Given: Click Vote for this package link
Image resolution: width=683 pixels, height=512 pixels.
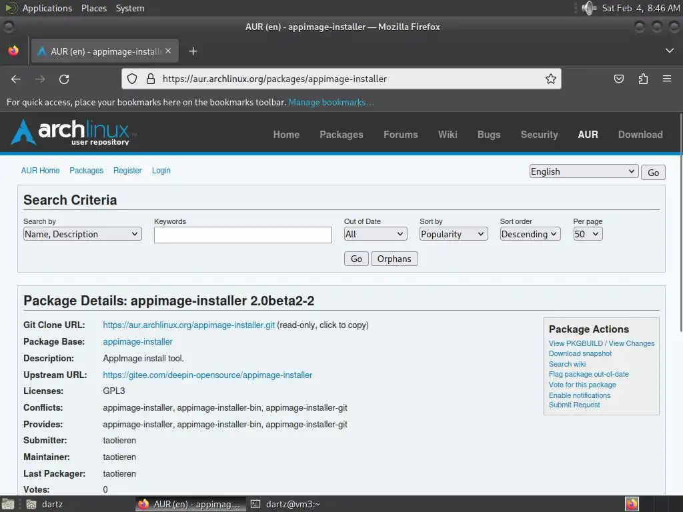Looking at the screenshot, I should [x=582, y=385].
